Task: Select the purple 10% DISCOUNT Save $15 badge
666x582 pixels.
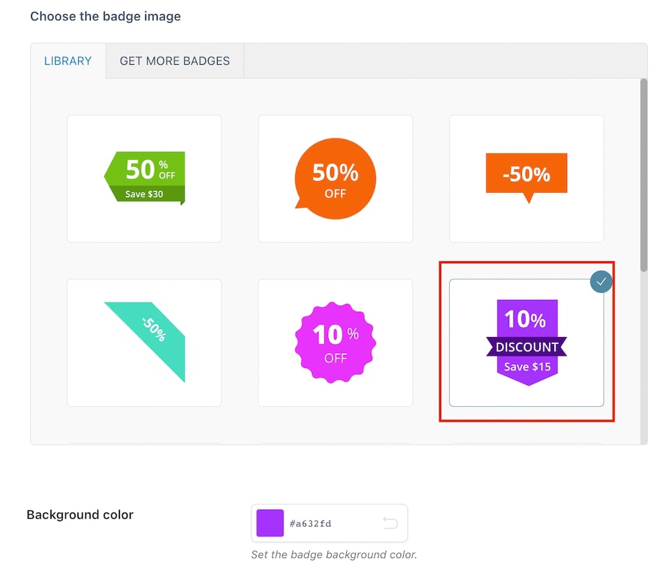Action: tap(526, 343)
